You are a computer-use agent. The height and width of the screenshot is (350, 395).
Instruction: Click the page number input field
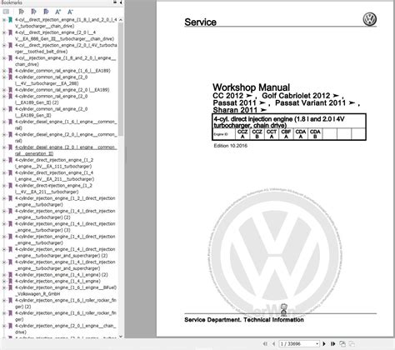coord(297,344)
